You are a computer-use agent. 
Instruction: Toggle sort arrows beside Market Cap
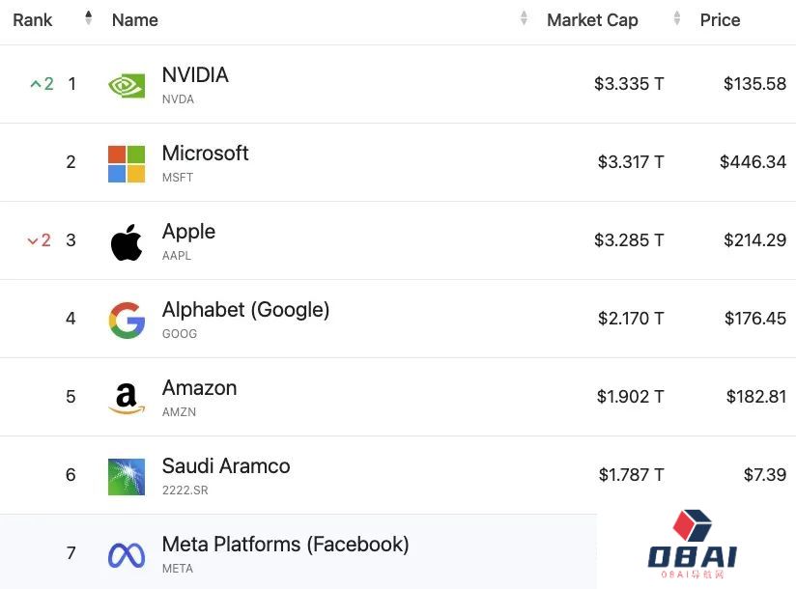click(x=677, y=18)
